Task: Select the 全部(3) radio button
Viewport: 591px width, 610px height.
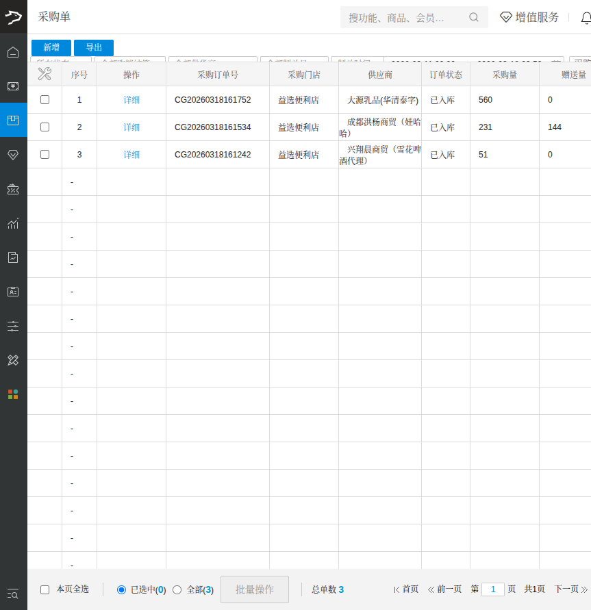Action: 177,589
